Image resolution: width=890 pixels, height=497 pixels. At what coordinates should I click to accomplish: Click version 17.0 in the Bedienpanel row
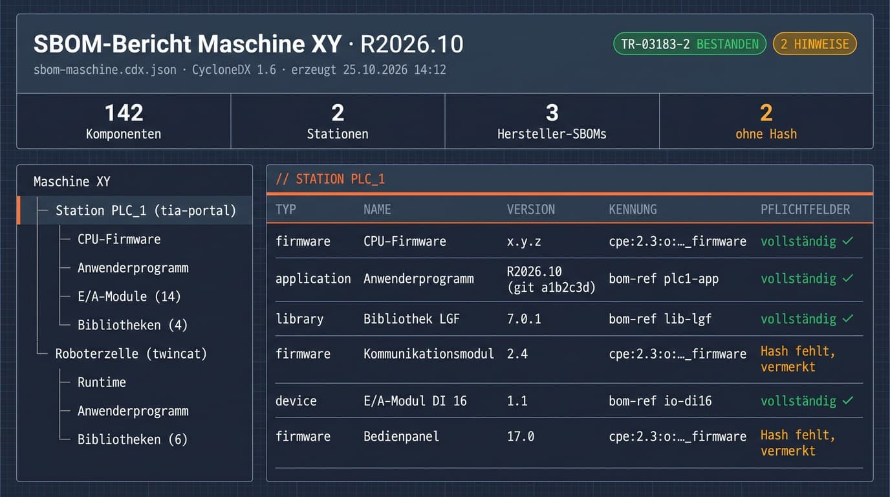coord(521,437)
